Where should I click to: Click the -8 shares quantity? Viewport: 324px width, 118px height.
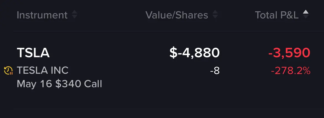pyautogui.click(x=215, y=71)
